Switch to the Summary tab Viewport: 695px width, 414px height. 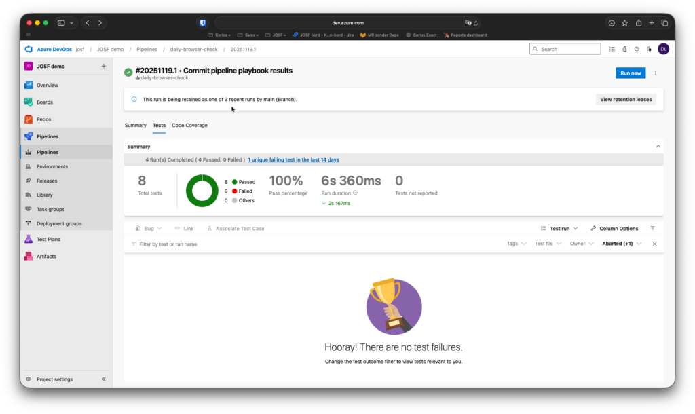coord(135,126)
